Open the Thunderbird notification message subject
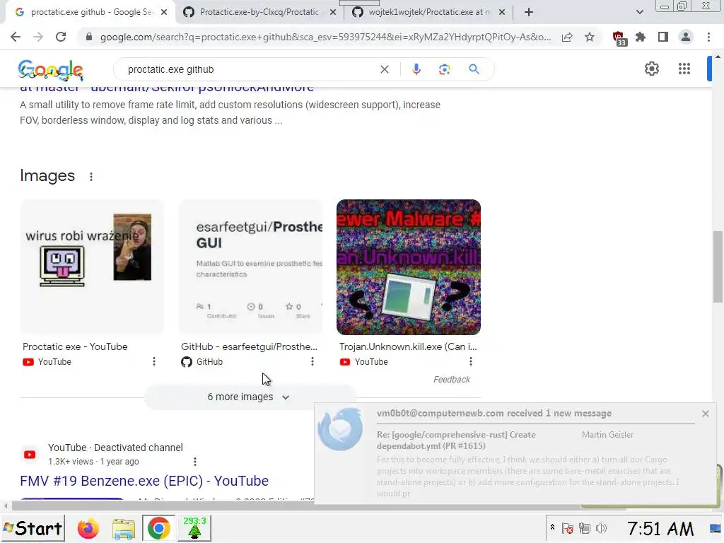This screenshot has height=543, width=724. (456, 440)
